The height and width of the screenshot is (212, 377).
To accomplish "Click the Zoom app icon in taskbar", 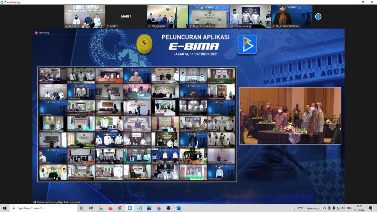I will [130, 208].
